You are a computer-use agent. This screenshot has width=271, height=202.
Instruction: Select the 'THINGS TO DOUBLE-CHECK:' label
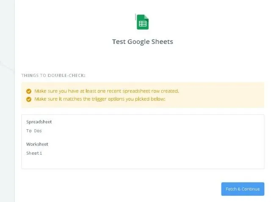coord(53,75)
